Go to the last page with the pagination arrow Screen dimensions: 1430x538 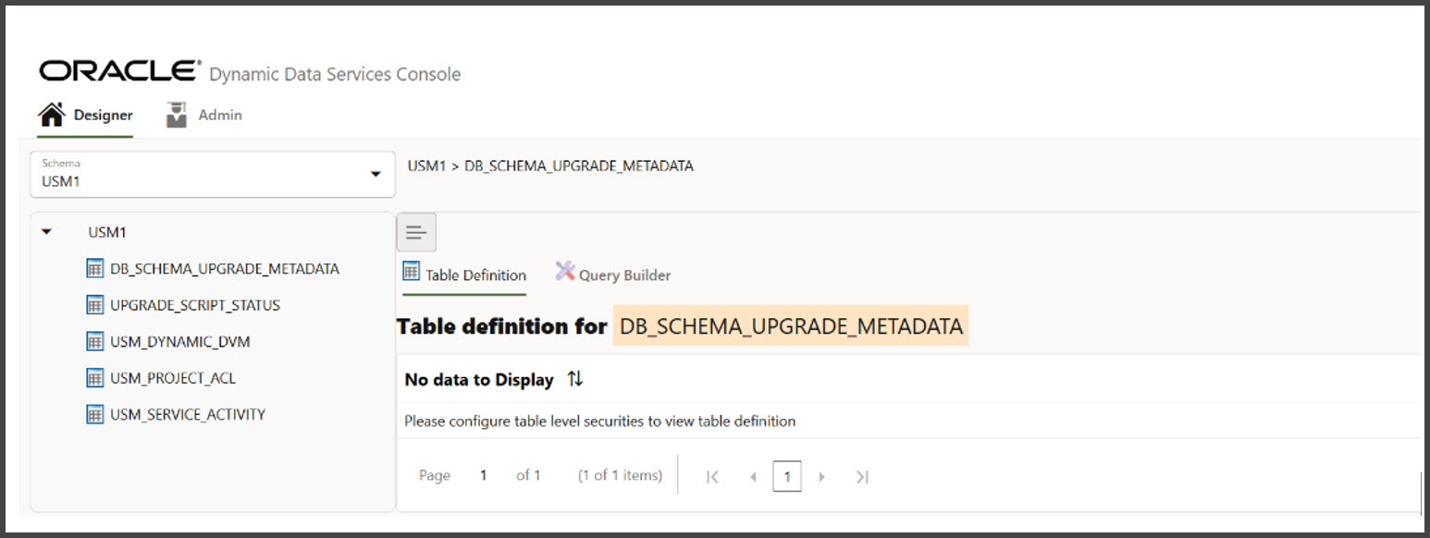tap(862, 475)
